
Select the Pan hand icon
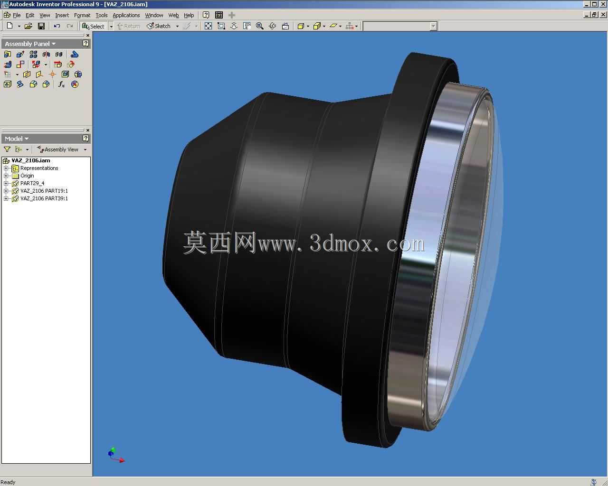tap(247, 26)
